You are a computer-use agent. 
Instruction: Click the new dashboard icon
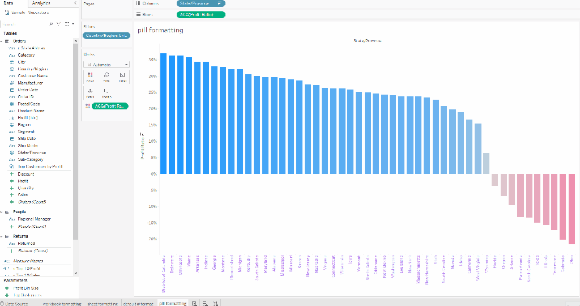pyautogui.click(x=205, y=303)
